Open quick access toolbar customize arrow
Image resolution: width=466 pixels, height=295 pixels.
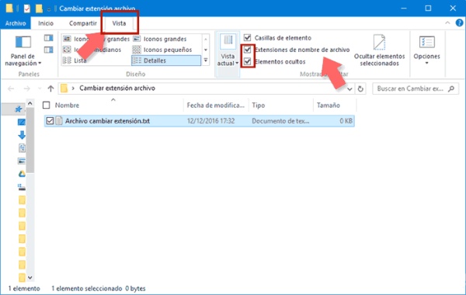(x=49, y=9)
